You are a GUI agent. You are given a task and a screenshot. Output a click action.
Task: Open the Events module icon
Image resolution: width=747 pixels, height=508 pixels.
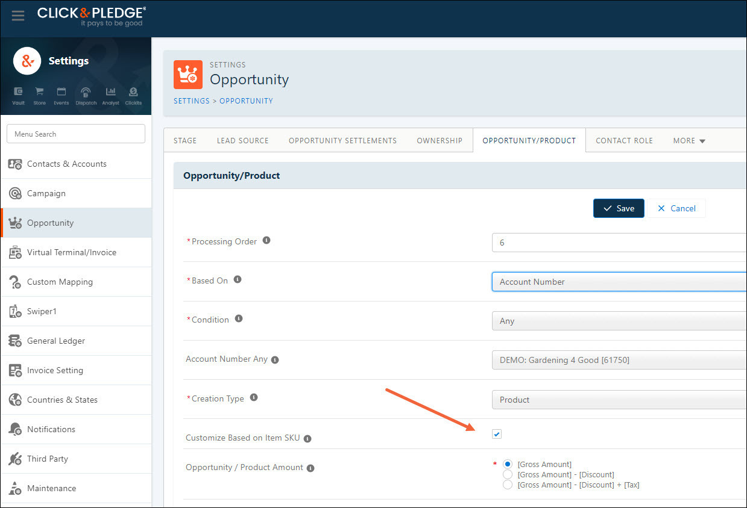[x=61, y=96]
